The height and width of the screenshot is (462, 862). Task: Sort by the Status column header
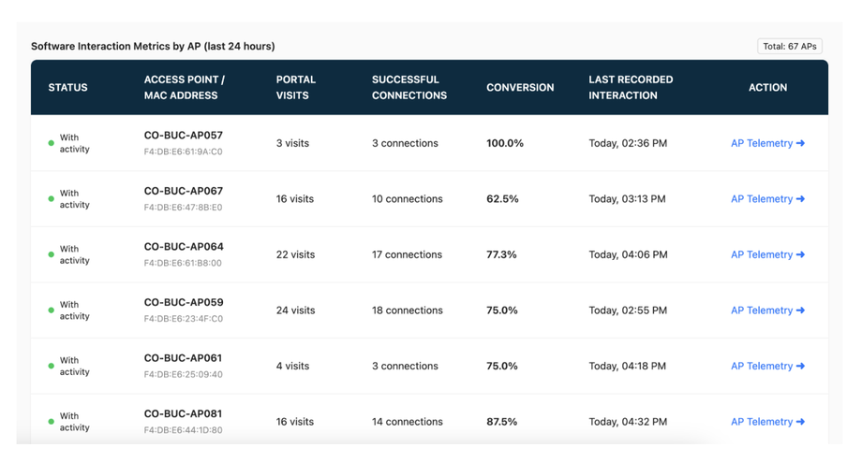[67, 88]
